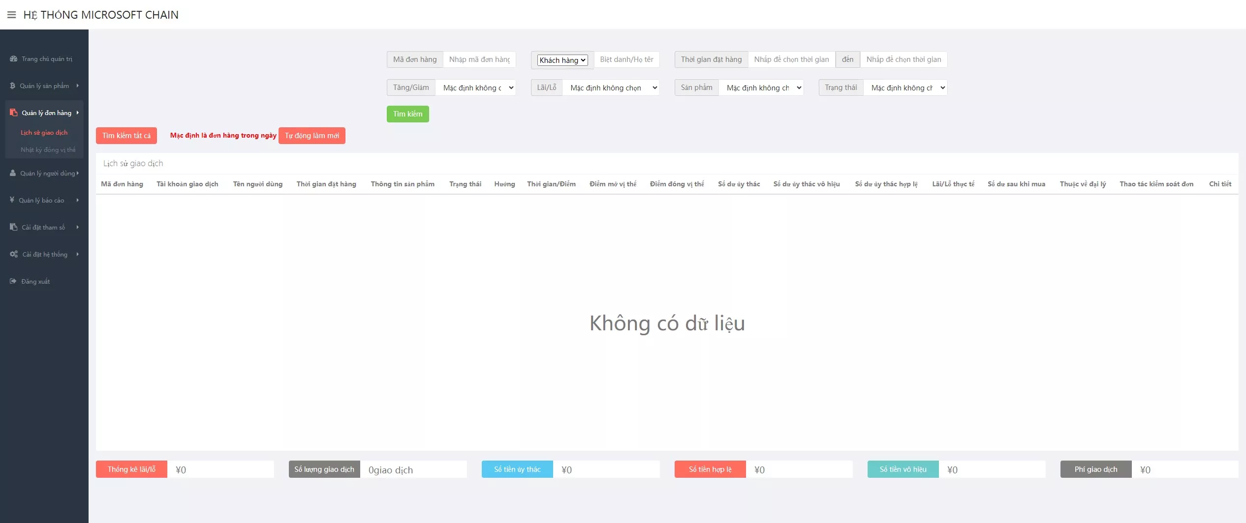Expand the Trạng thái status dropdown

pos(906,87)
